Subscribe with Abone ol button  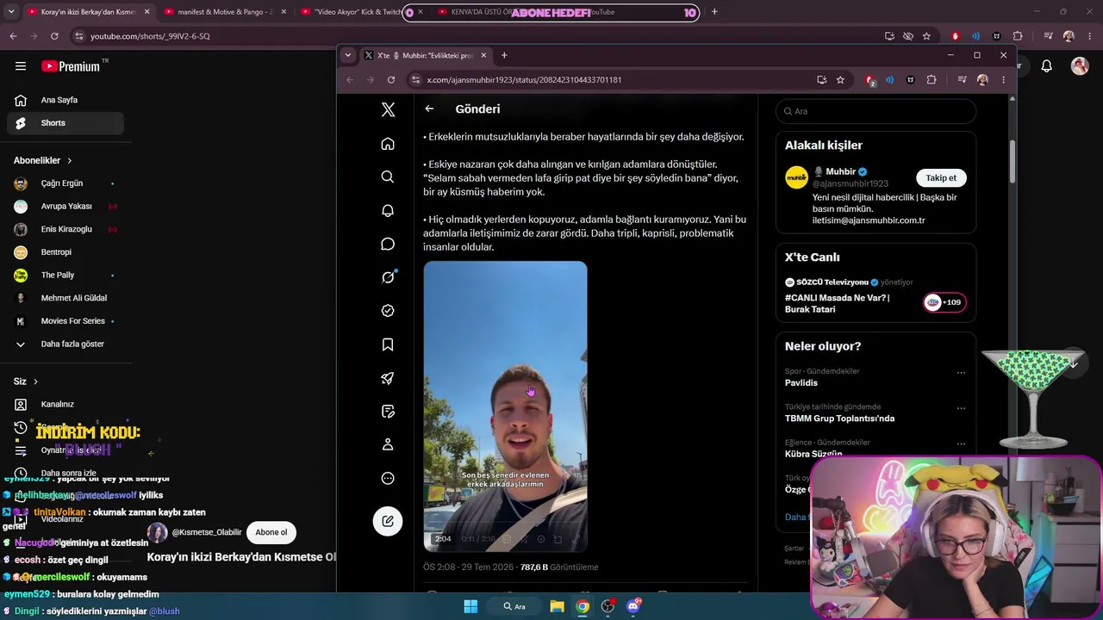[271, 532]
